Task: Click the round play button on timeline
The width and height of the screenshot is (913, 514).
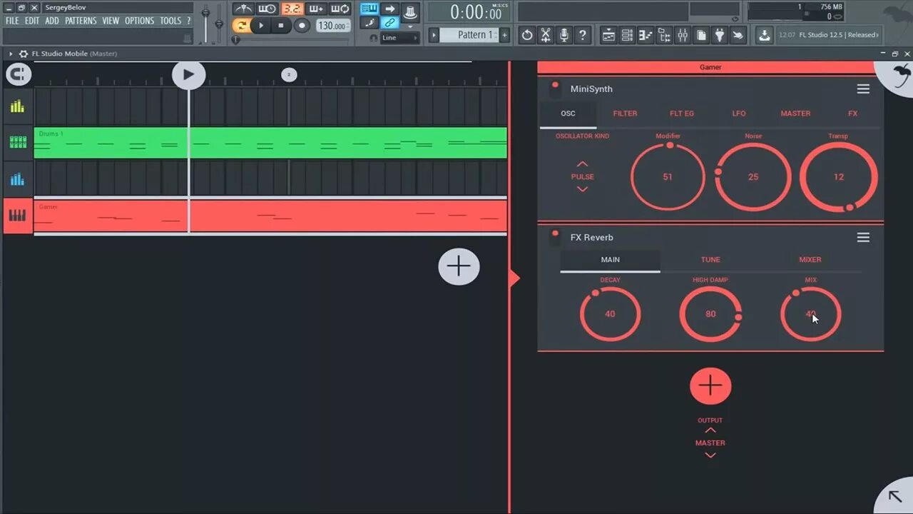Action: [x=188, y=74]
